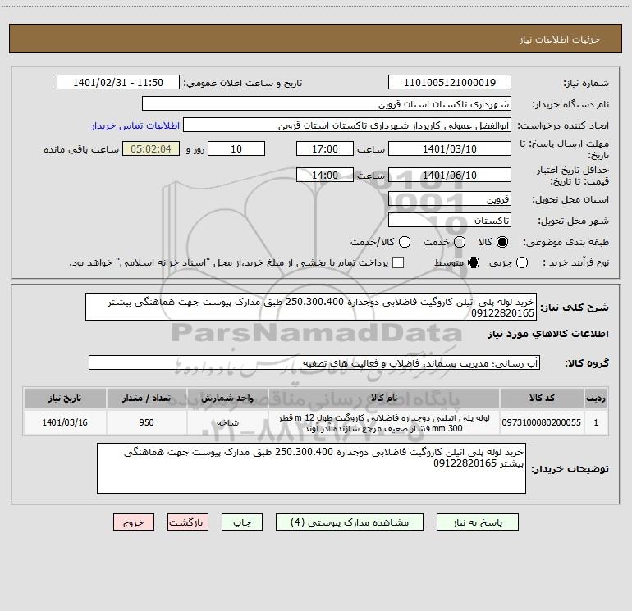Click the remaining days field showing 10
The image size is (632, 611).
(236, 149)
